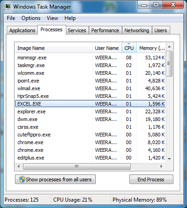This screenshot has width=187, height=208.
Task: Select the chrome.exe row using 4,160 K
Action: pos(90,150)
